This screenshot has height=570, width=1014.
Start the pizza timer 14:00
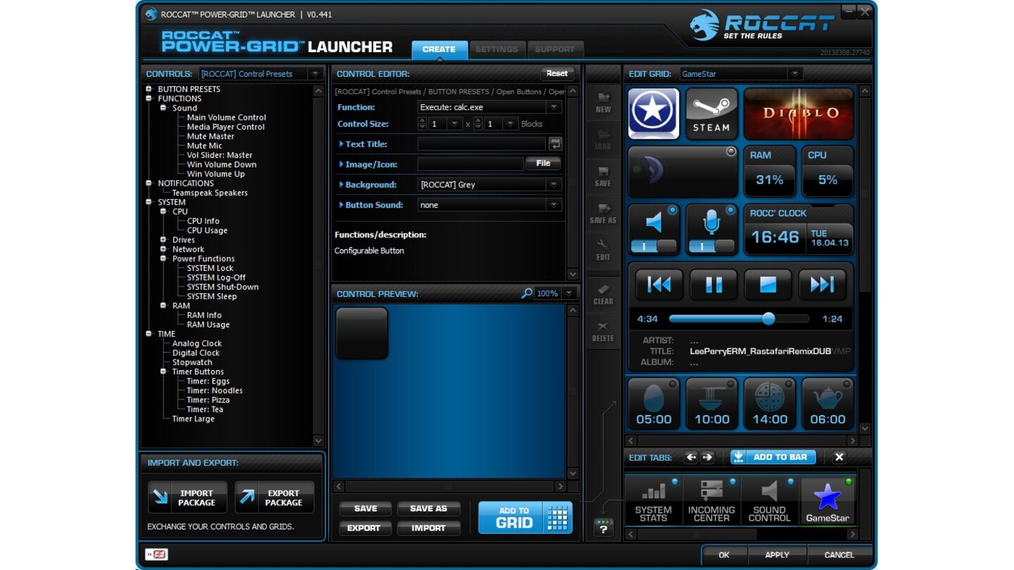pos(770,404)
